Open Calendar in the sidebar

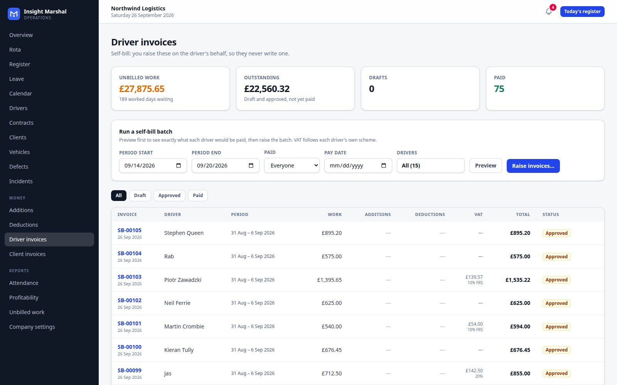[x=49, y=94]
